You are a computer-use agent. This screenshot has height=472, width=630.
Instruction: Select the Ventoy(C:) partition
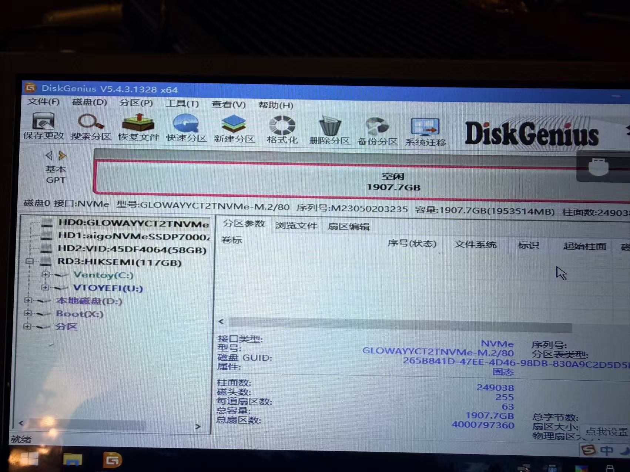coord(103,275)
